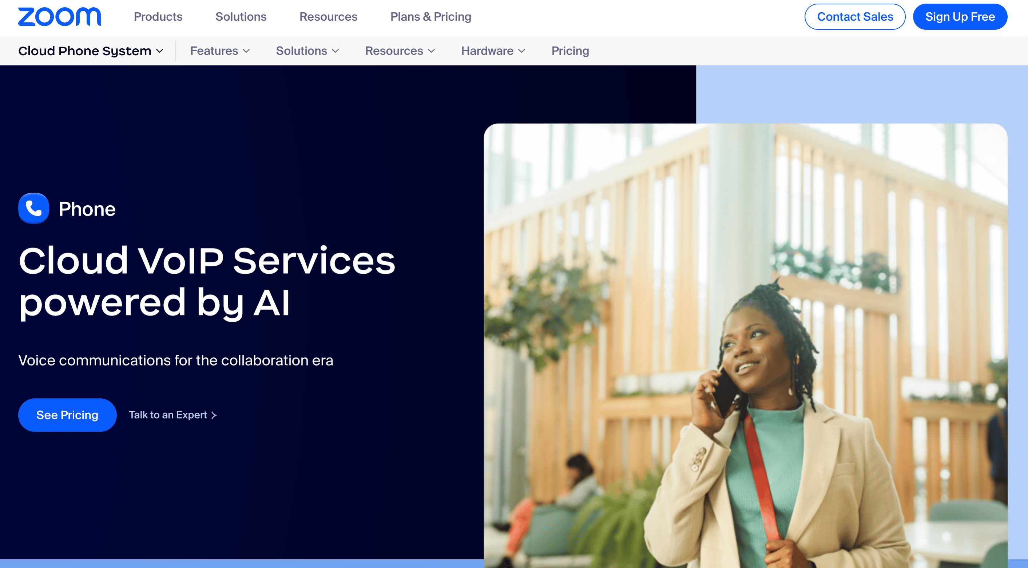Expand the Features dropdown

click(220, 51)
